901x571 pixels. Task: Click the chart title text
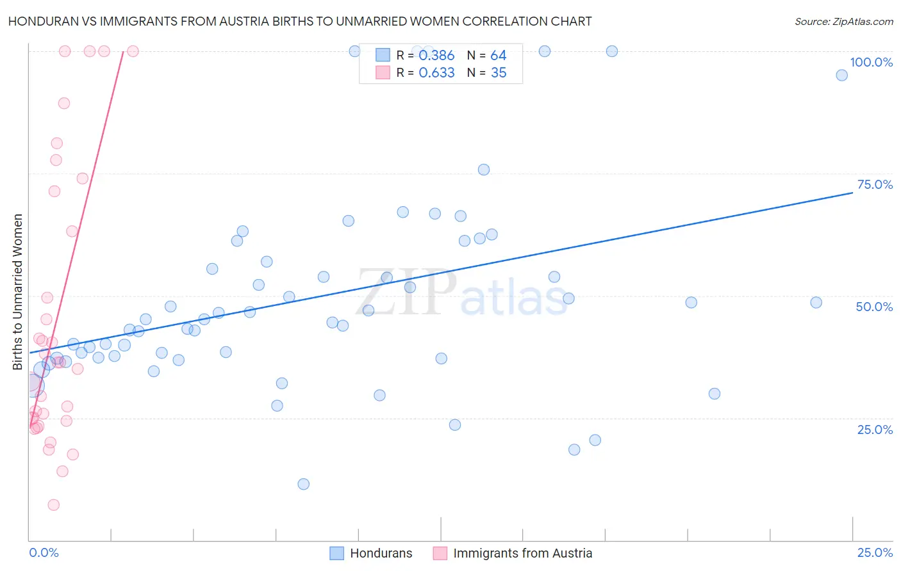(x=300, y=22)
